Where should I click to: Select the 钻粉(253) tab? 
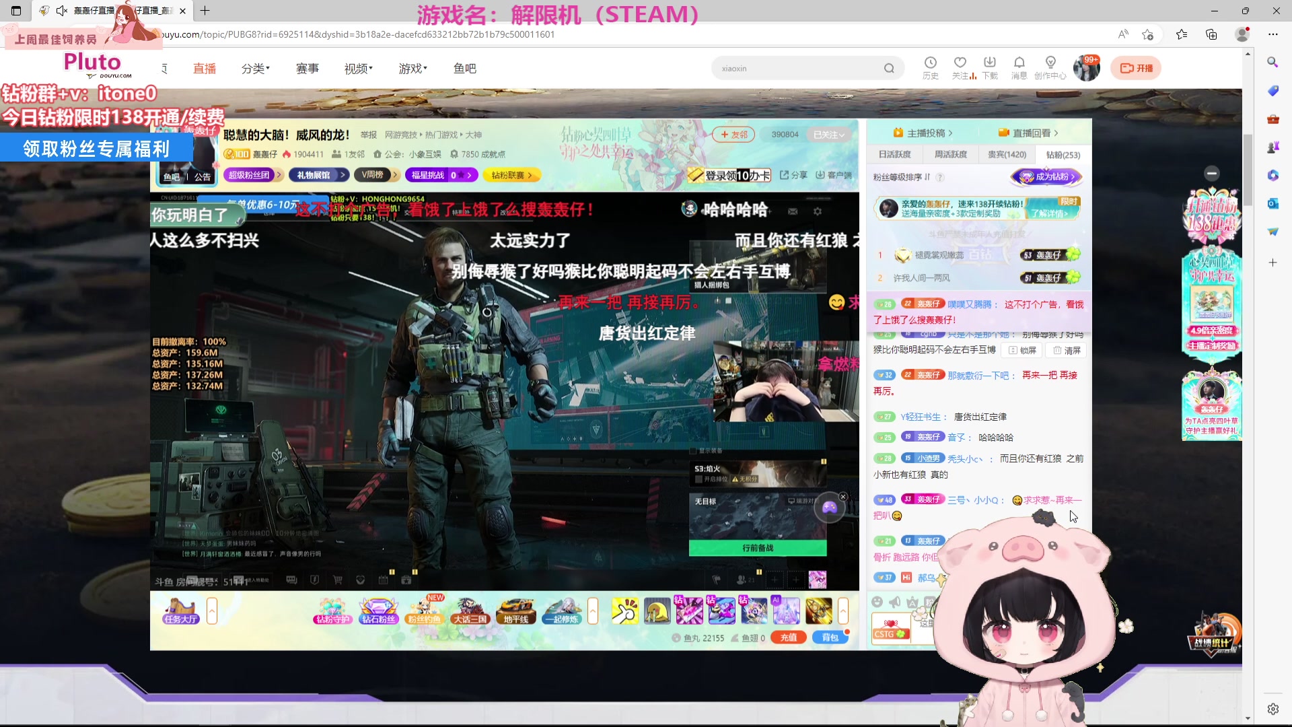(1063, 155)
